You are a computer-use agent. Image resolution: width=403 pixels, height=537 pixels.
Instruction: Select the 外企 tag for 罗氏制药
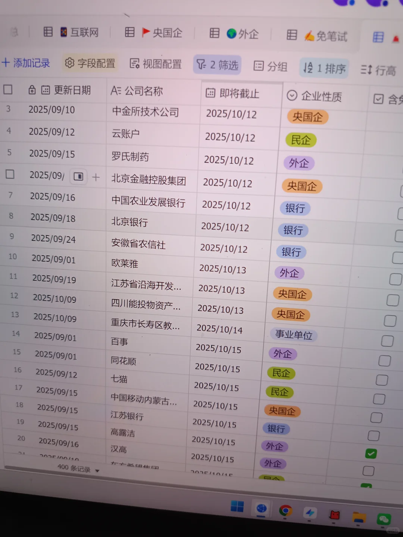pos(299,163)
